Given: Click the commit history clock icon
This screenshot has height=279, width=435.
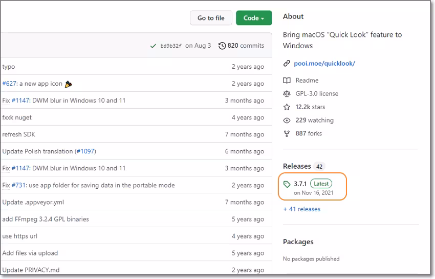Looking at the screenshot, I should 222,46.
